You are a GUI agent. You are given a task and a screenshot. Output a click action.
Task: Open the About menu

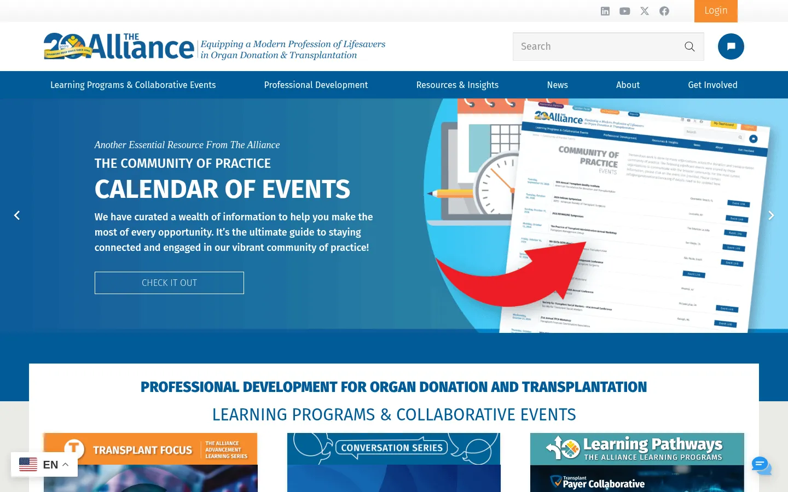pyautogui.click(x=628, y=85)
